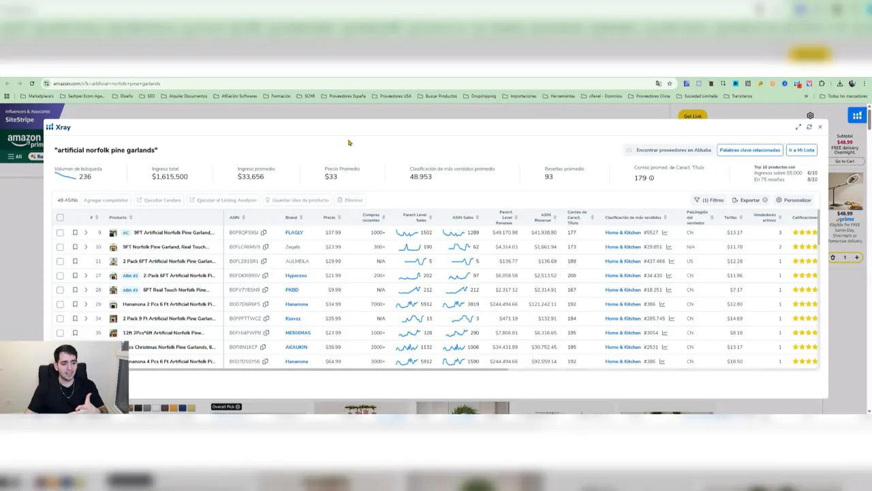Viewport: 872px width, 491px height.
Task: Pick the blue color swatch near Overall Pick
Action: tap(181, 406)
